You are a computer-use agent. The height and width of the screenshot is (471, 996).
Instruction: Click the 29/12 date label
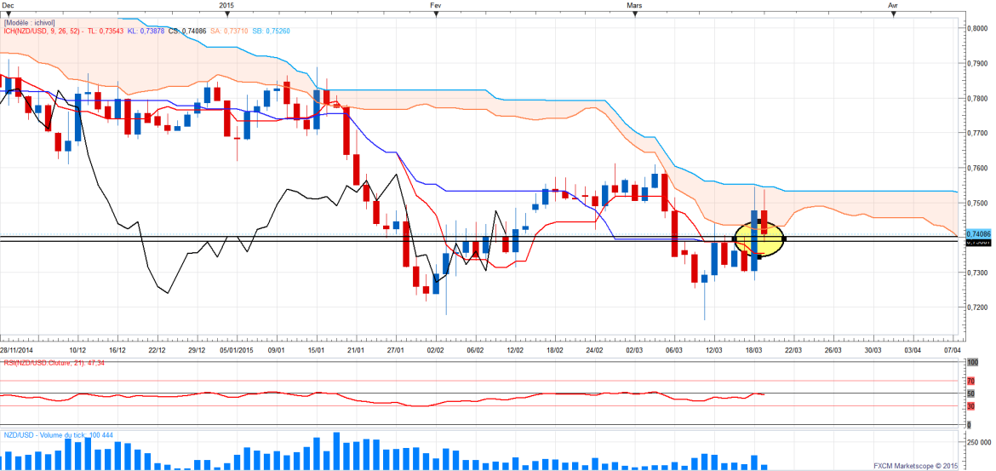coord(197,350)
